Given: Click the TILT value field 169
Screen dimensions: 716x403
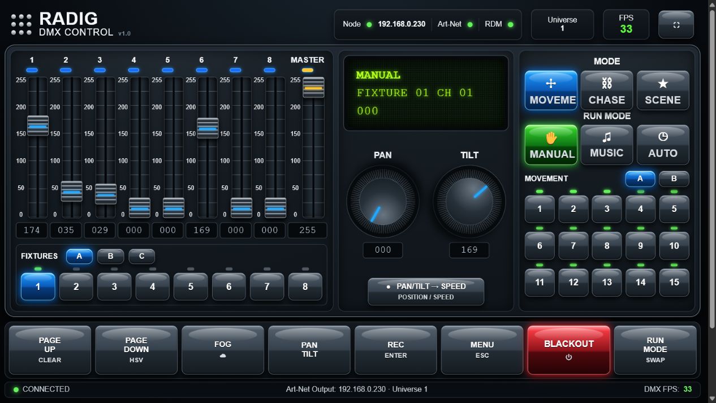Looking at the screenshot, I should pos(469,250).
